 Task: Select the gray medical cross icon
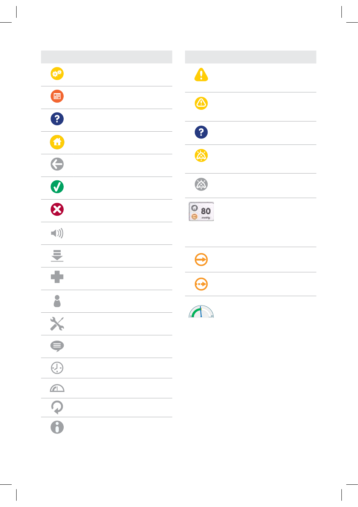pos(57,277)
